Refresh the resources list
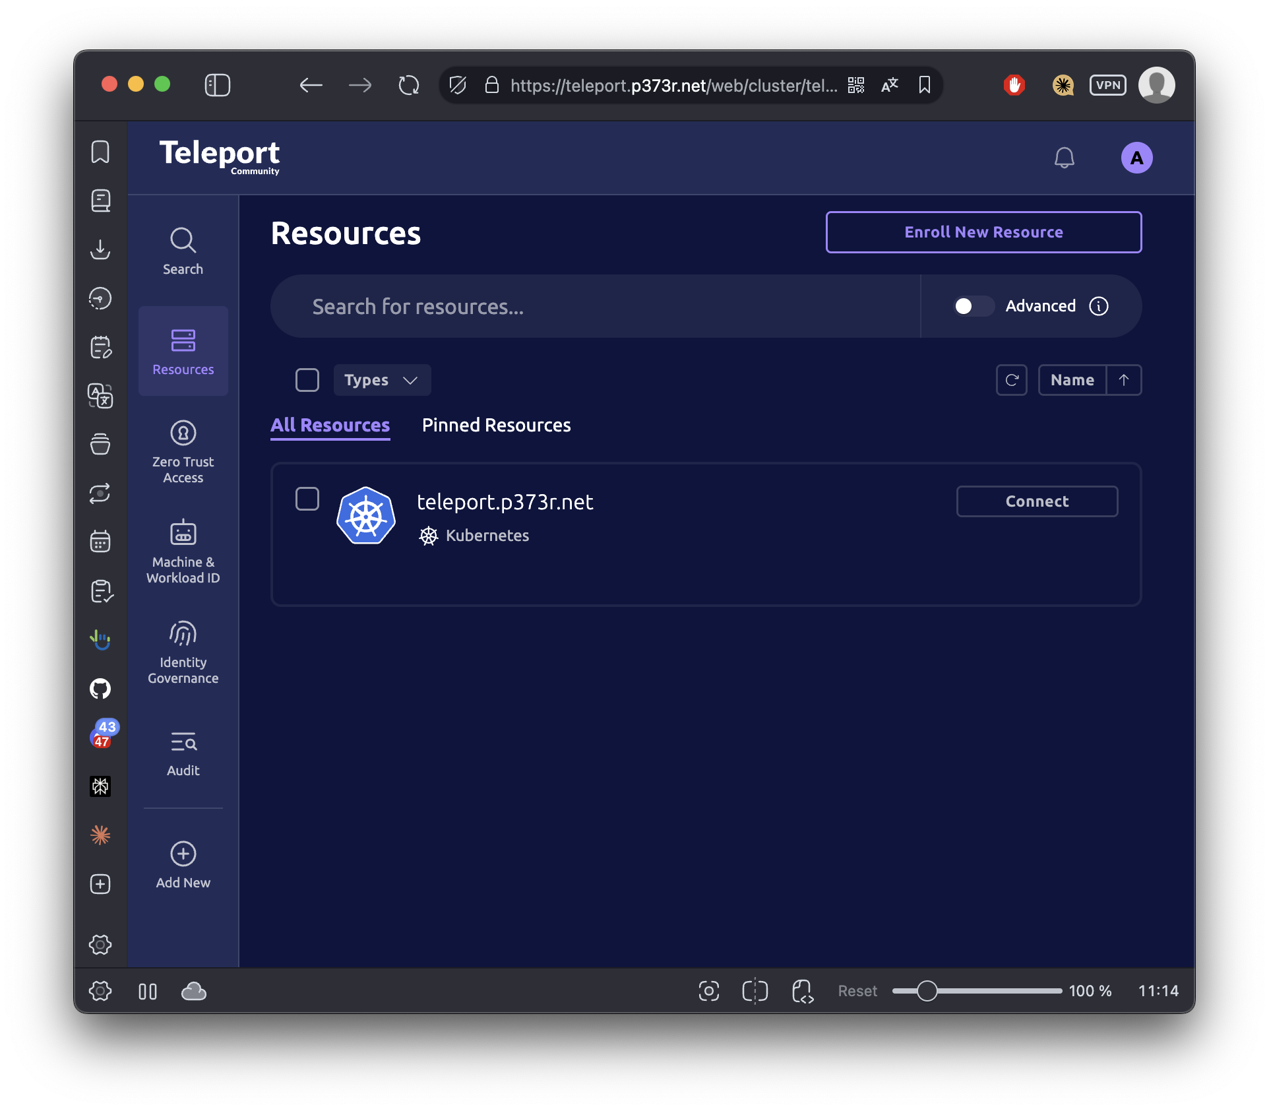 coord(1011,380)
